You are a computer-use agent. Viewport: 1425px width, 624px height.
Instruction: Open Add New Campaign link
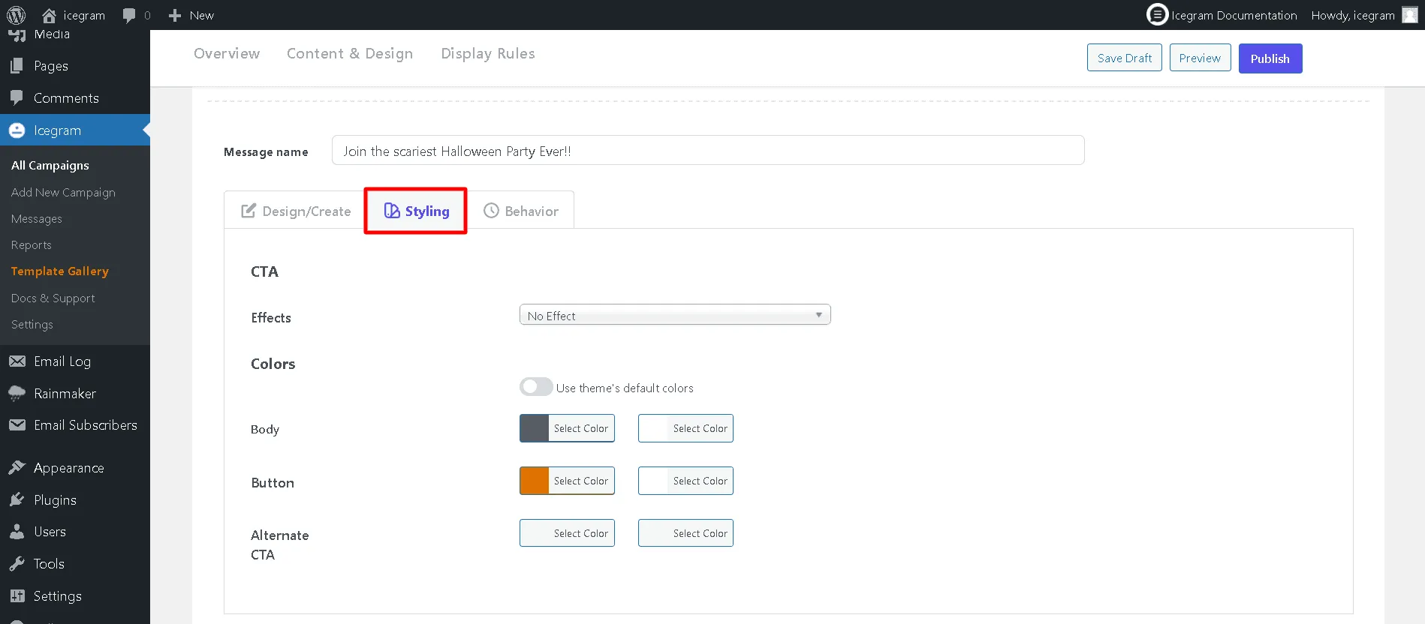tap(63, 193)
